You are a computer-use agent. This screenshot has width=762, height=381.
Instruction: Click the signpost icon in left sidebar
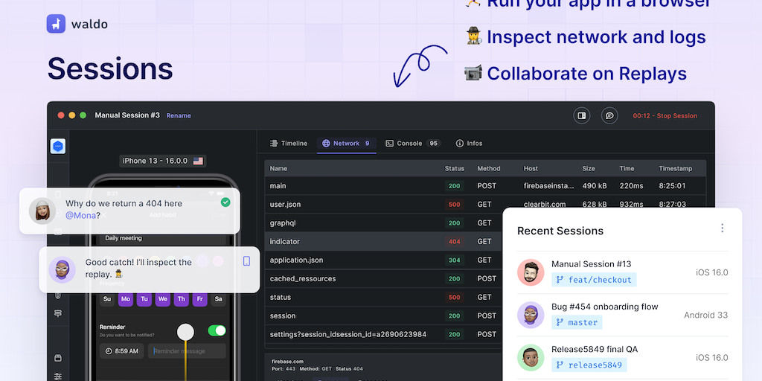(58, 313)
